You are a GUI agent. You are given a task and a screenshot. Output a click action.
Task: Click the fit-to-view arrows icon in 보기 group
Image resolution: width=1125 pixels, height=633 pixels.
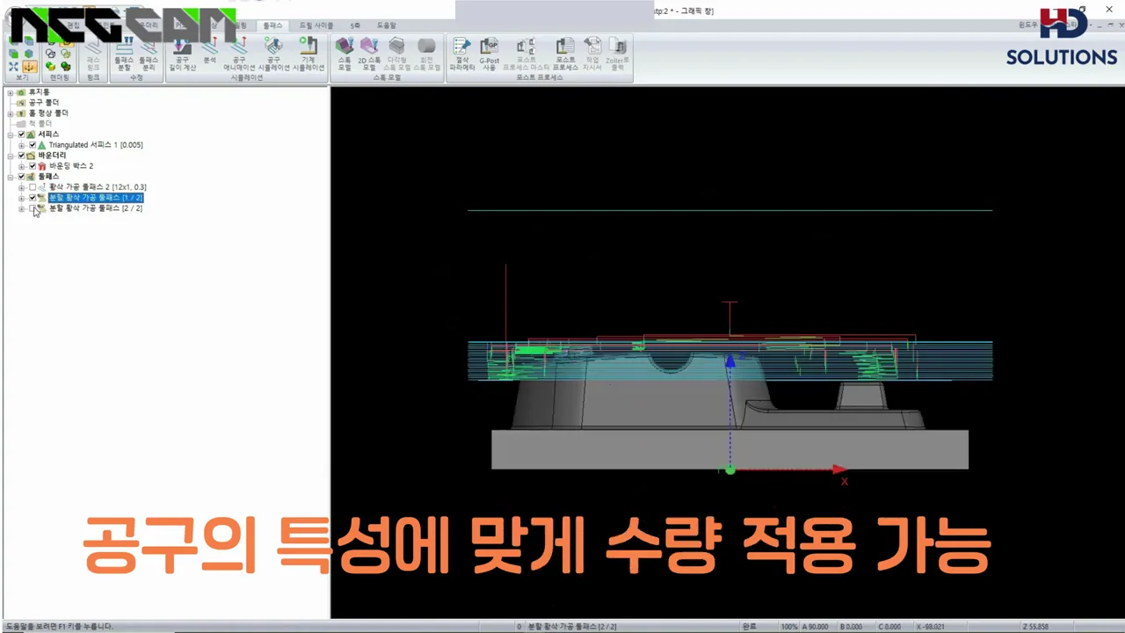pyautogui.click(x=13, y=66)
